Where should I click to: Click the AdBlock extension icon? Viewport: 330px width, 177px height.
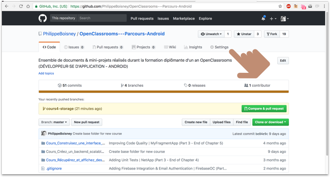pyautogui.click(x=288, y=7)
